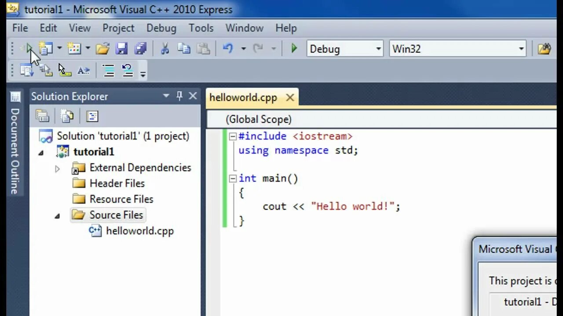The width and height of the screenshot is (563, 316).
Task: Expand the External Dependencies node arrow
Action: (57, 169)
